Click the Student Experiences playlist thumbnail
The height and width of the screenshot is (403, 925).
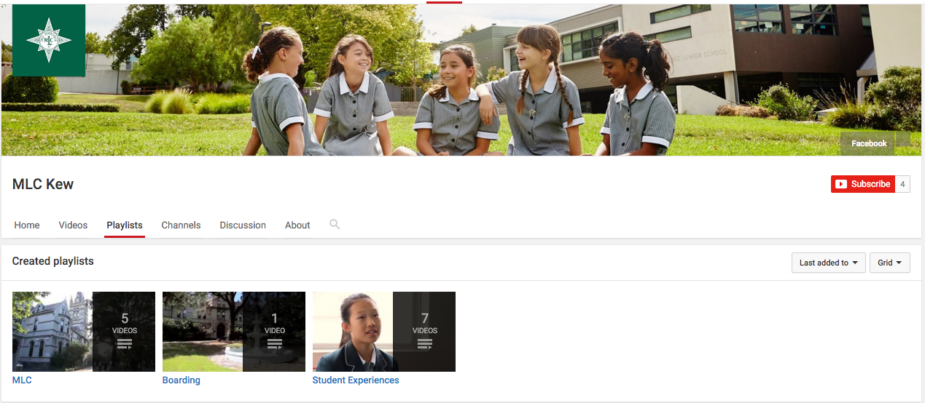[354, 332]
